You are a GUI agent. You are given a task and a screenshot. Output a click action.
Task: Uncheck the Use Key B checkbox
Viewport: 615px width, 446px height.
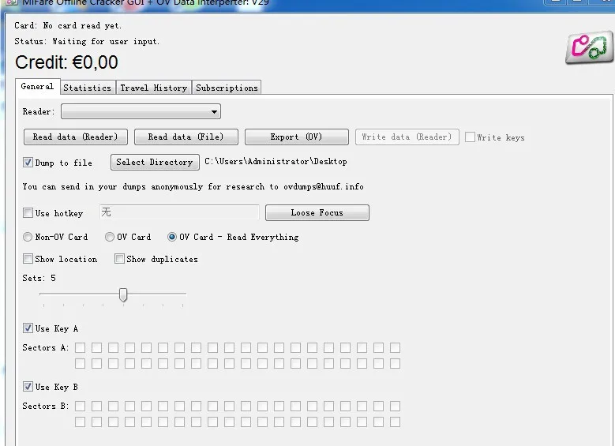point(28,387)
